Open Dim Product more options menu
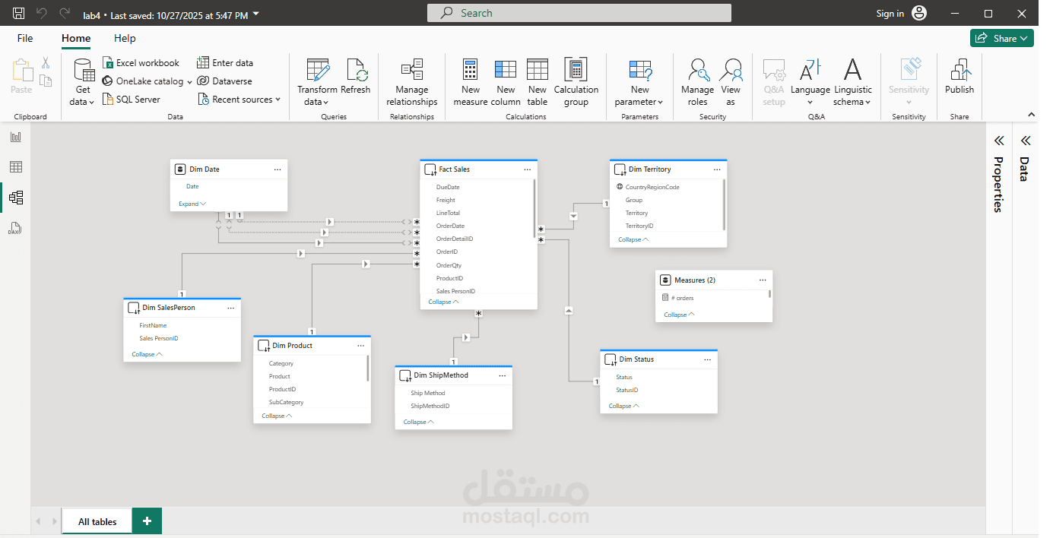The image size is (1053, 538). tap(361, 346)
